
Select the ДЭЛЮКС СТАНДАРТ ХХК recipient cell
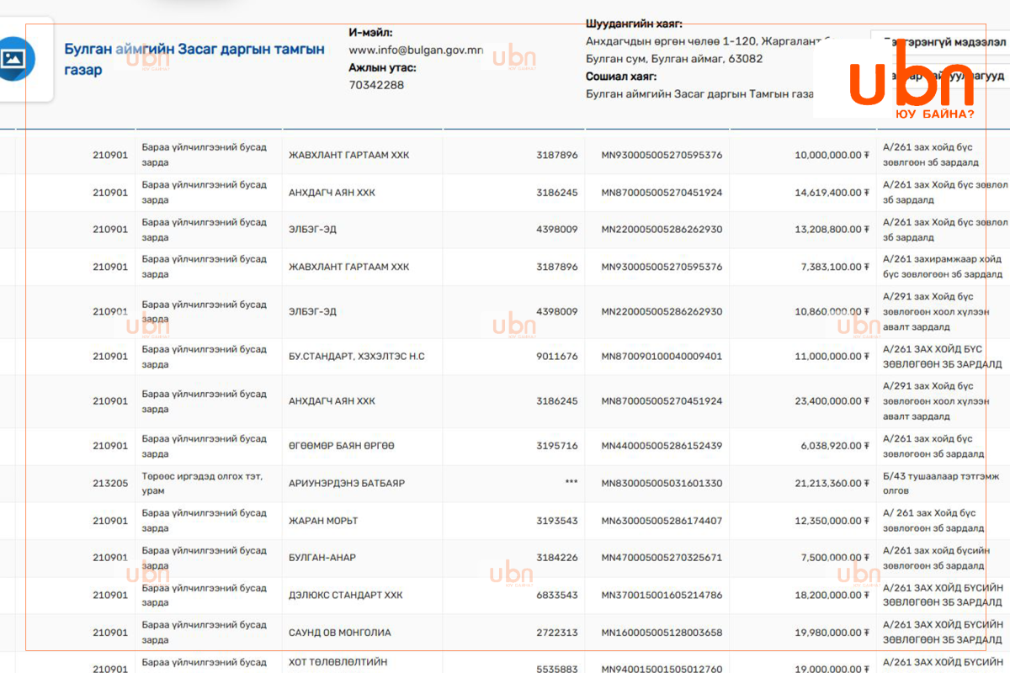(x=346, y=596)
